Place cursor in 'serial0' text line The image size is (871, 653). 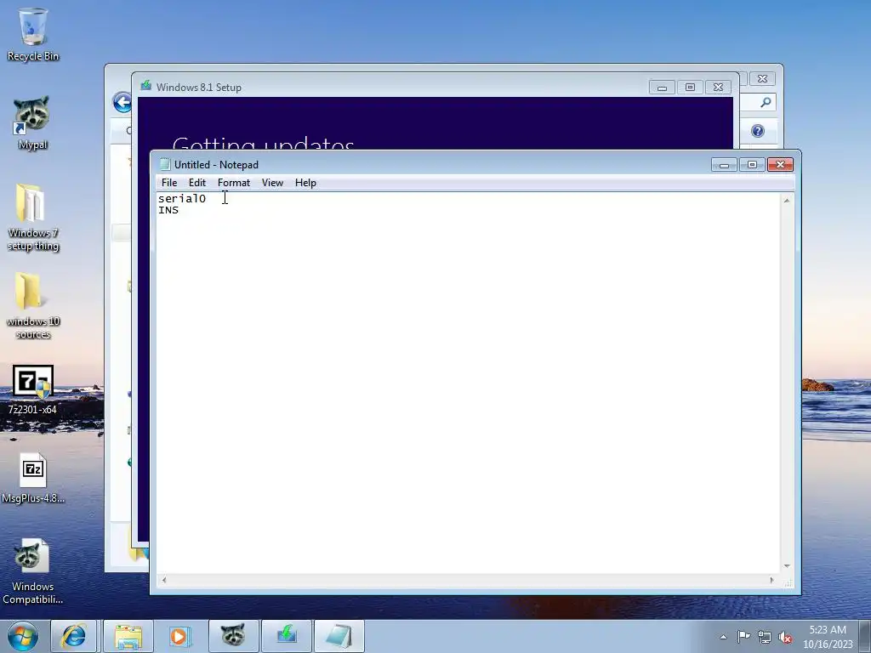pos(182,199)
